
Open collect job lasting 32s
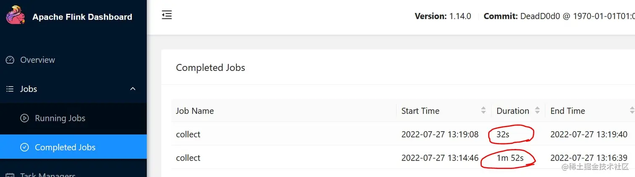(x=188, y=134)
